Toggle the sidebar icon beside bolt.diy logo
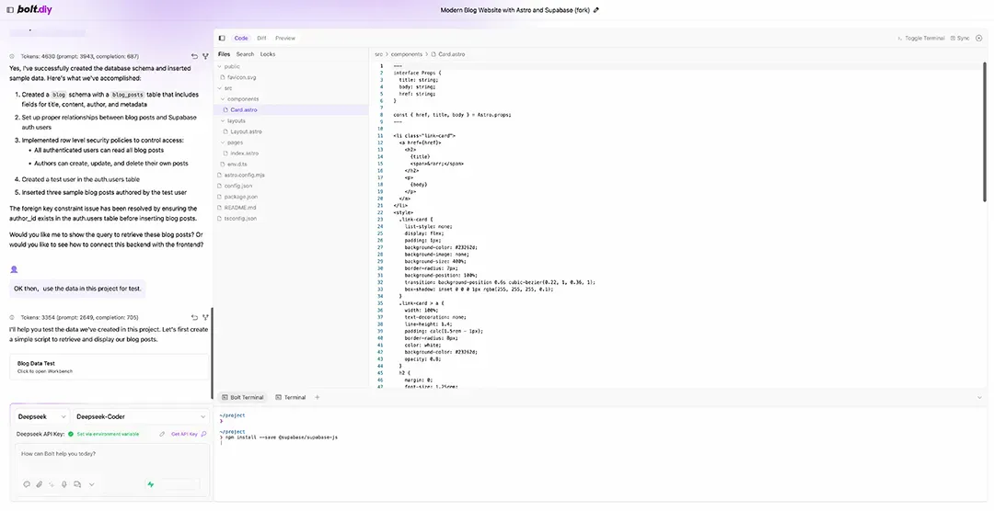Screen dimensions: 994x511 point(10,10)
